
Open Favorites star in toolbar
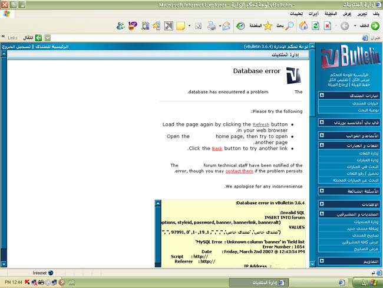267,26
